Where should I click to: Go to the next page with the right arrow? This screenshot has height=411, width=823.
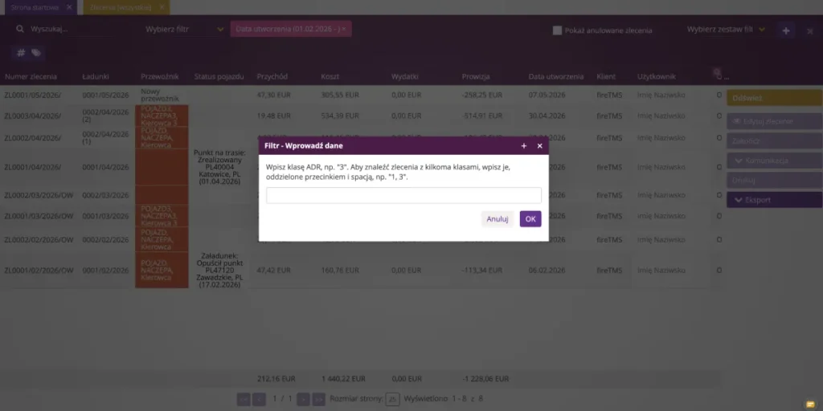303,399
